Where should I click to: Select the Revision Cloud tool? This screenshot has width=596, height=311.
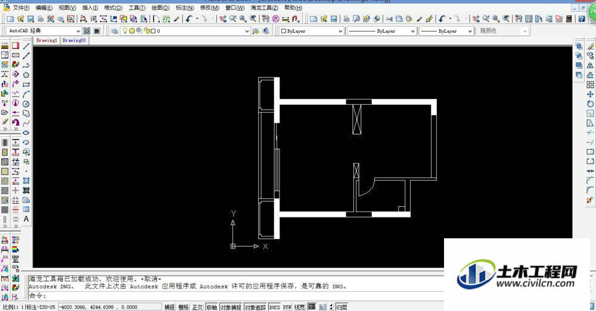coord(26,113)
